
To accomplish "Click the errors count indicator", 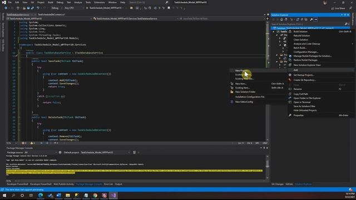I will [24, 143].
